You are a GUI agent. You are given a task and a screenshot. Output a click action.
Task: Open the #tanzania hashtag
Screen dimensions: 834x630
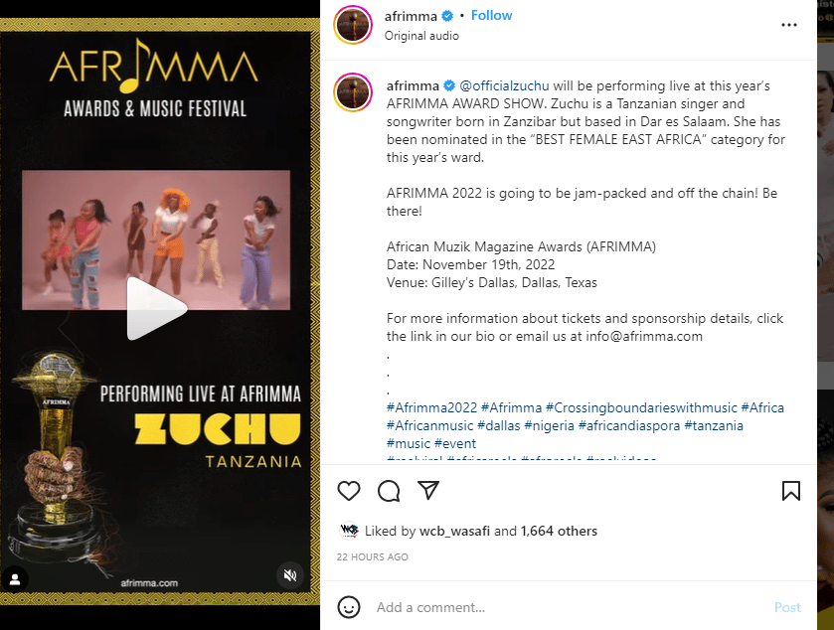pyautogui.click(x=714, y=426)
